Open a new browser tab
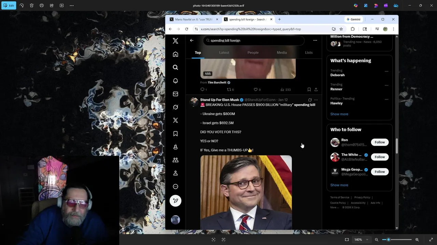Screen dimensions: 437x245 tap(279, 19)
